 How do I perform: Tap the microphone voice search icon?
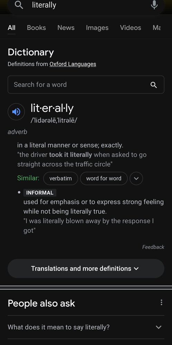tap(154, 5)
